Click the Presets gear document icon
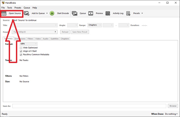Image resolution: width=180 pixels, height=117 pixels. [x=128, y=13]
